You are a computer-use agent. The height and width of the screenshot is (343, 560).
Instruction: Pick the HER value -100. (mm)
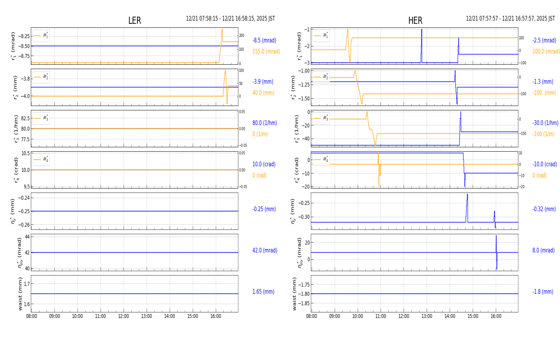tap(544, 93)
